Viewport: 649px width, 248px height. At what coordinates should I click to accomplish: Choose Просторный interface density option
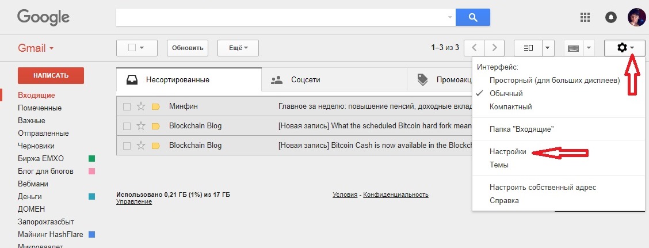(554, 81)
